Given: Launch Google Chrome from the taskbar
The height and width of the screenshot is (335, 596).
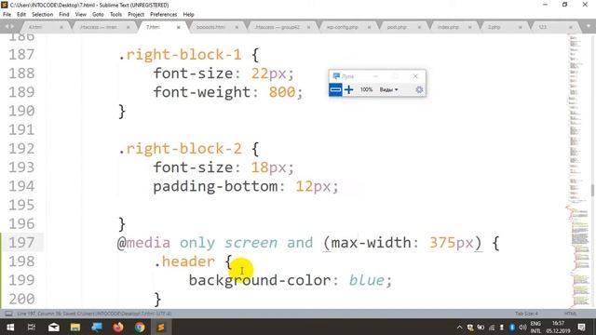Looking at the screenshot, I should [x=140, y=327].
